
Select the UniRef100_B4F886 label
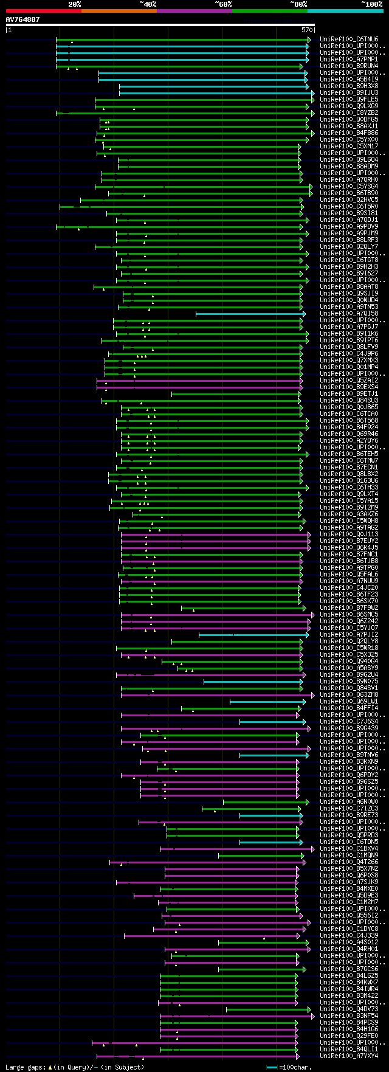coord(349,133)
